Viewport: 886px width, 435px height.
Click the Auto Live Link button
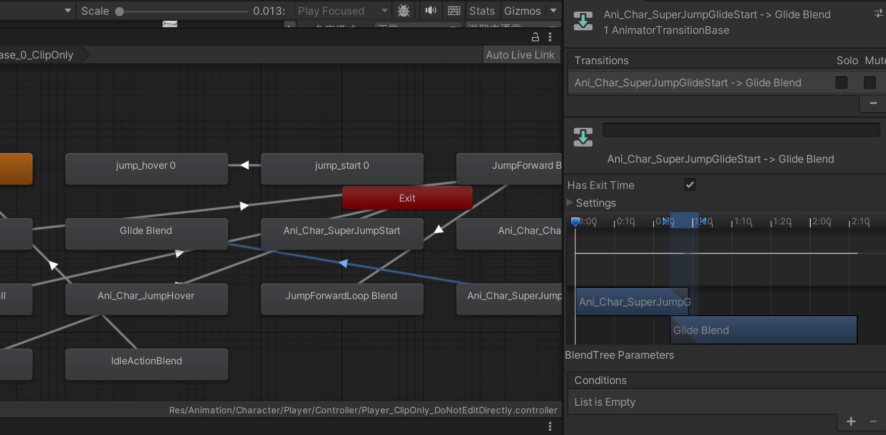point(520,55)
